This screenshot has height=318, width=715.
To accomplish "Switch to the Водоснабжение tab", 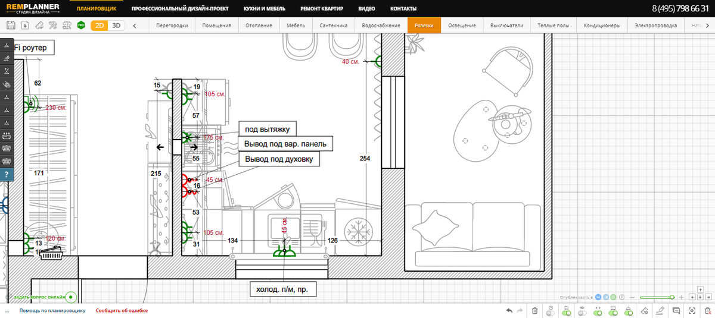I will pyautogui.click(x=381, y=26).
